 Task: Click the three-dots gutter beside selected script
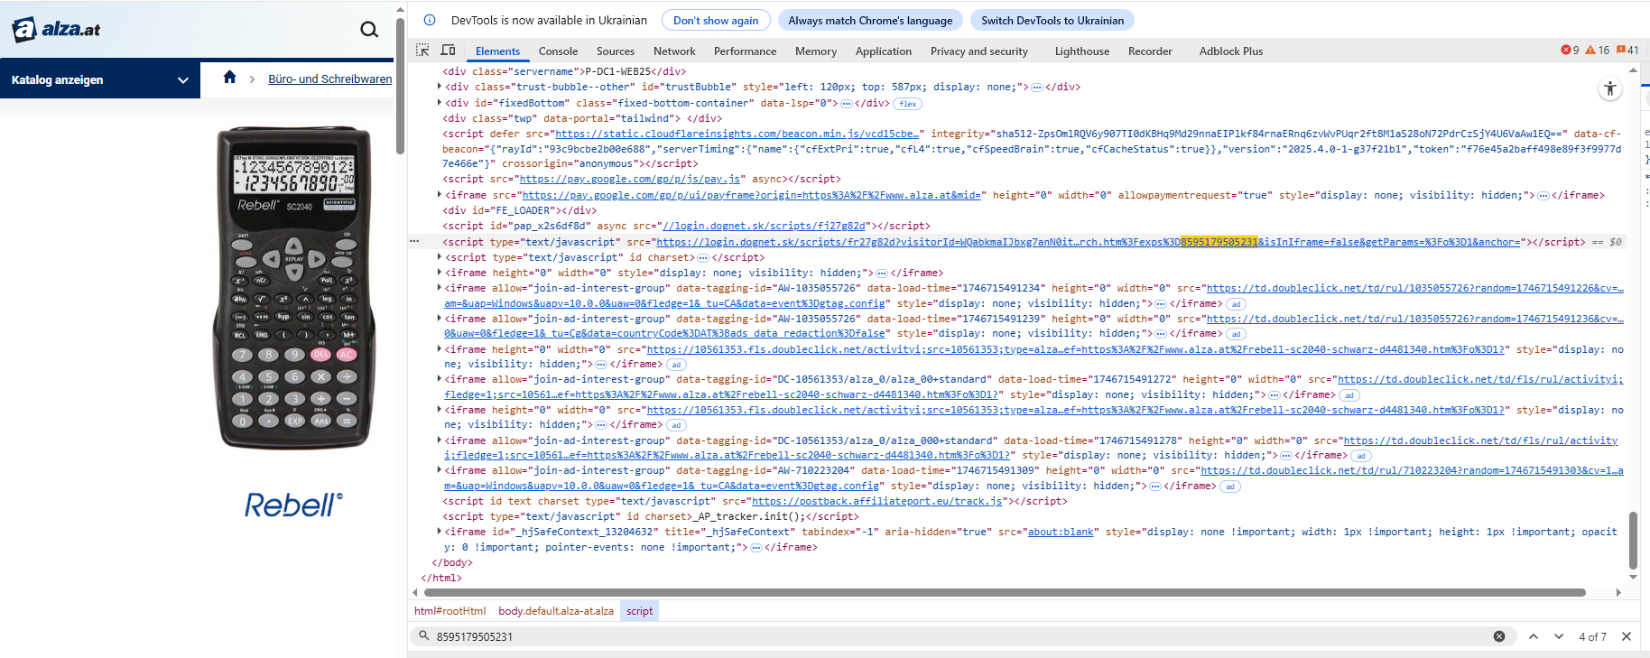point(414,241)
